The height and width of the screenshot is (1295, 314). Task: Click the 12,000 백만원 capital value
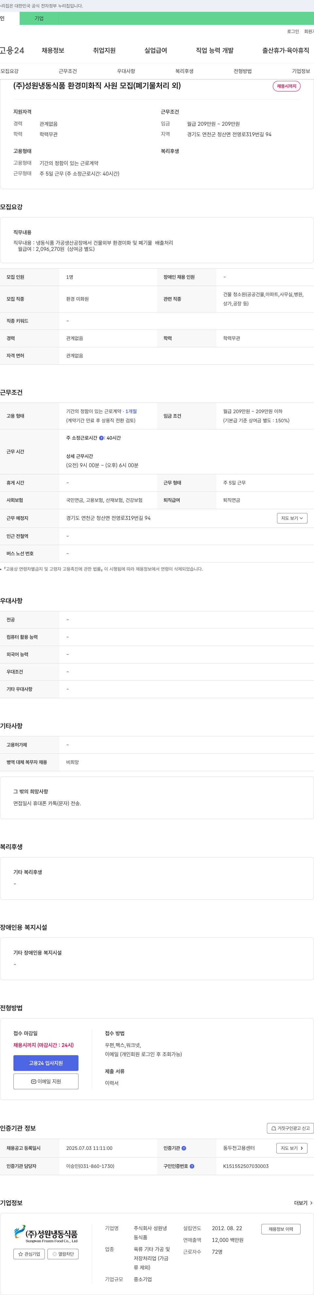click(228, 1240)
